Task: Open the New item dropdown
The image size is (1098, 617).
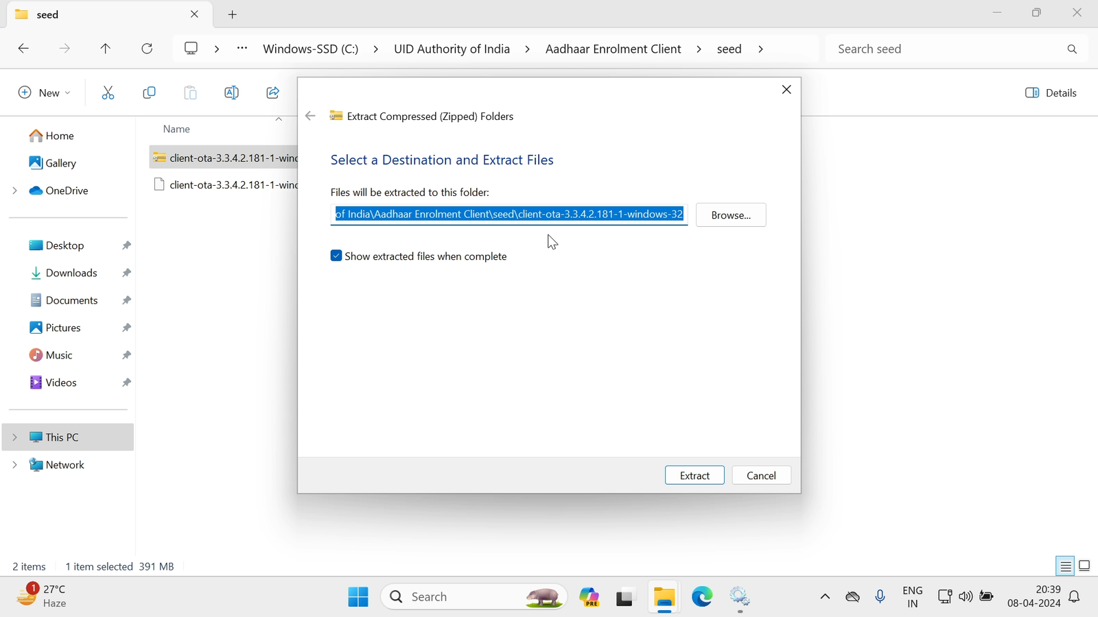Action: (x=45, y=93)
